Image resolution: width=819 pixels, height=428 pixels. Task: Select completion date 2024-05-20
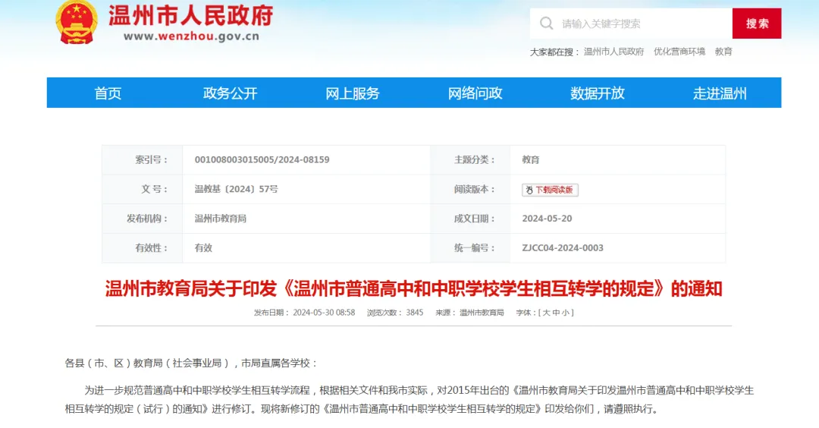coord(547,219)
